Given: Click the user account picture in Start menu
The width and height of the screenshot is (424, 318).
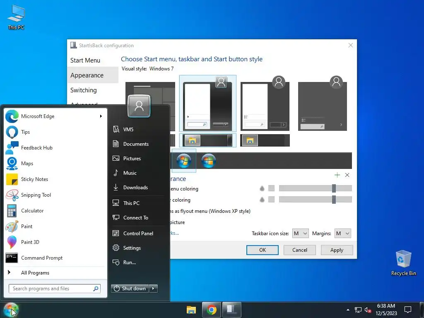Looking at the screenshot, I should [139, 106].
